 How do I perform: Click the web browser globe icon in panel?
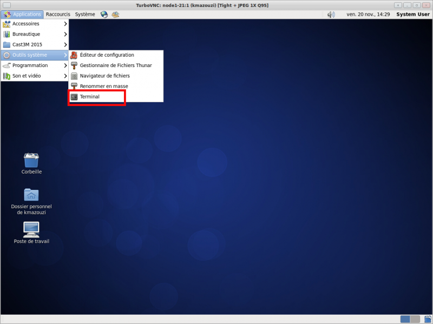104,15
